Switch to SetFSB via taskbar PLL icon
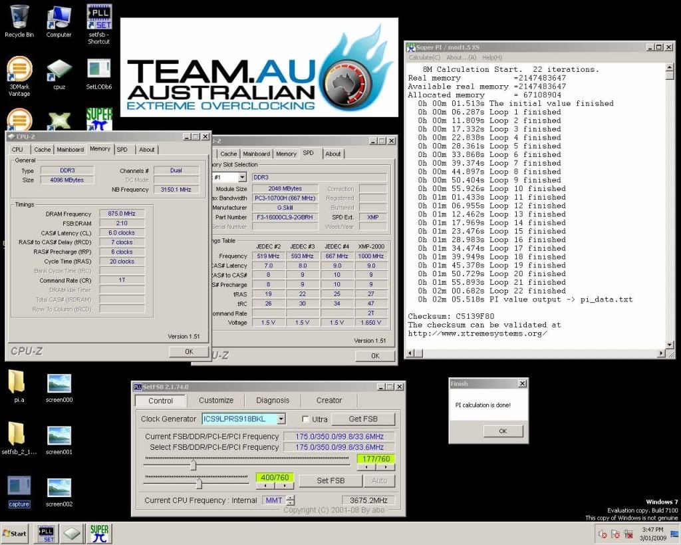 (46, 534)
